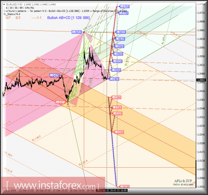
Task: Select the blue 1.0730 price label
Action: click(x=124, y=13)
